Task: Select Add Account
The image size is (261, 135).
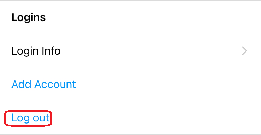Action: (43, 84)
